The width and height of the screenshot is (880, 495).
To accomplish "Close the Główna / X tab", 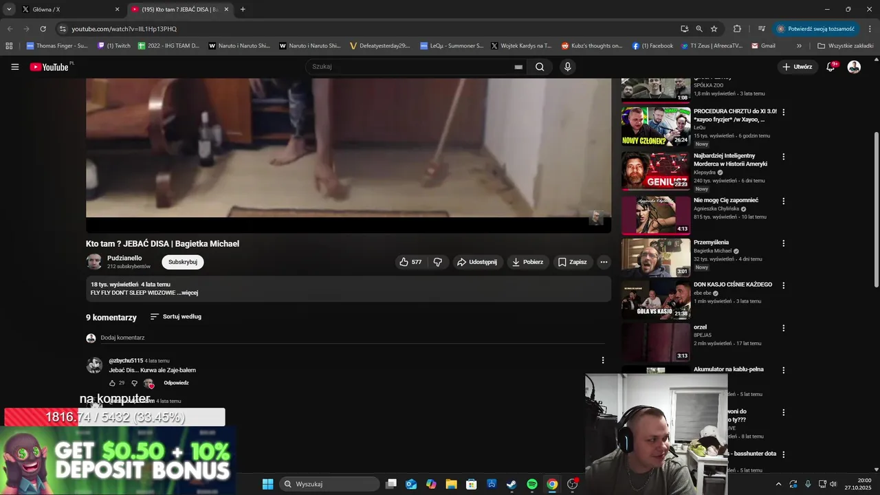I will pyautogui.click(x=117, y=10).
